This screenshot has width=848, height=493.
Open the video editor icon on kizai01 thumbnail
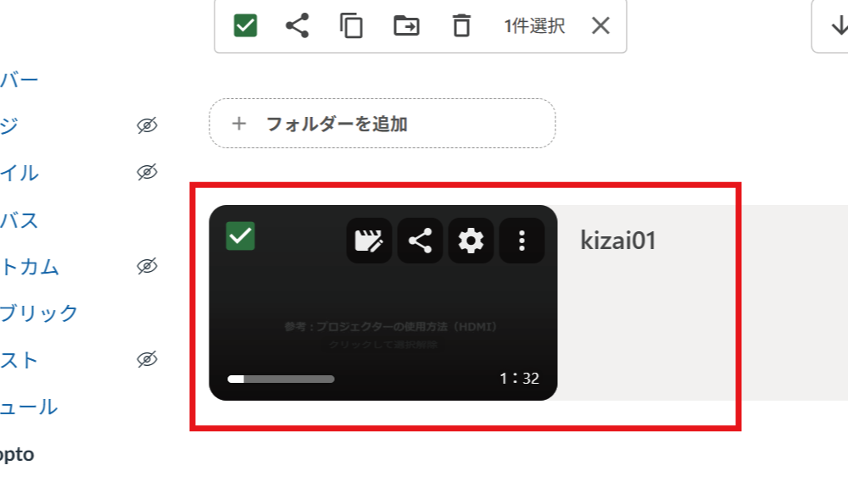[x=369, y=241]
